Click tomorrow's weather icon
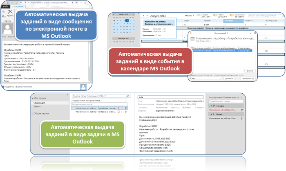286x171 pixels. click(x=215, y=15)
